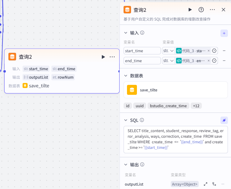The image size is (231, 189).
Task: Add child field to outputList
Action: coord(214,184)
